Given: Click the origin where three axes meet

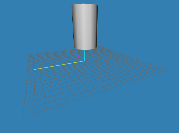Looking at the screenshot, I should [x=84, y=61].
